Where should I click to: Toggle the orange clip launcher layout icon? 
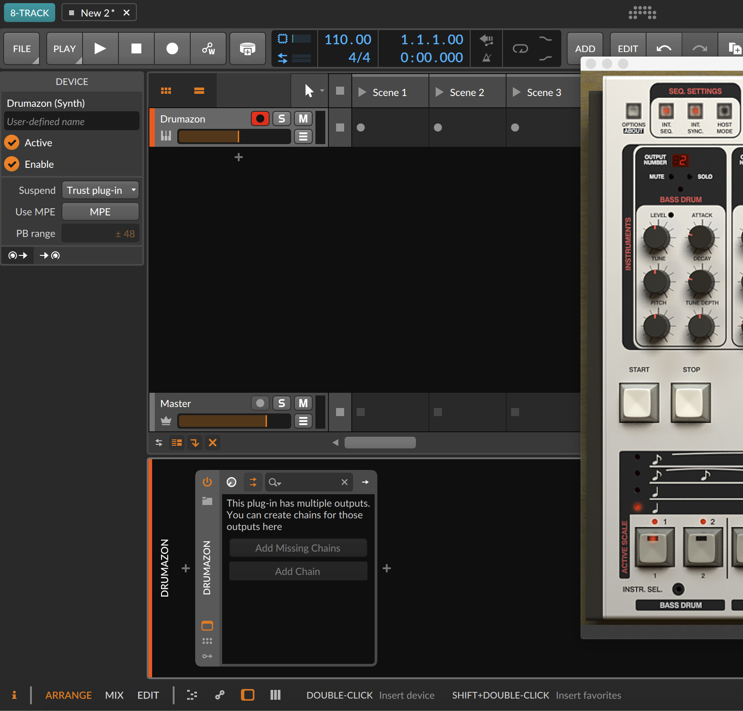(177, 443)
